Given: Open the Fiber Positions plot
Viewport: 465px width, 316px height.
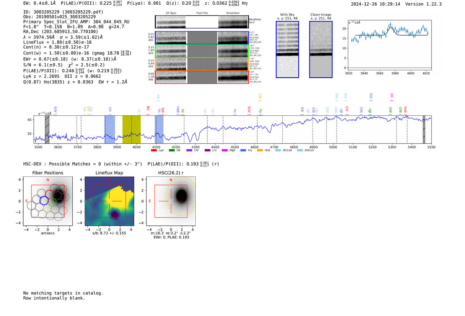Looking at the screenshot, I should coord(47,201).
